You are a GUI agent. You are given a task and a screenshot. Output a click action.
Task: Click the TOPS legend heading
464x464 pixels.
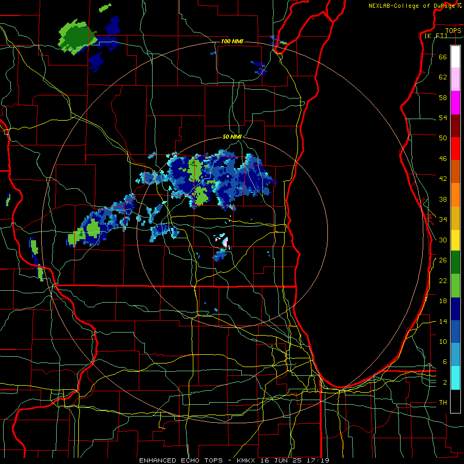[x=453, y=30]
